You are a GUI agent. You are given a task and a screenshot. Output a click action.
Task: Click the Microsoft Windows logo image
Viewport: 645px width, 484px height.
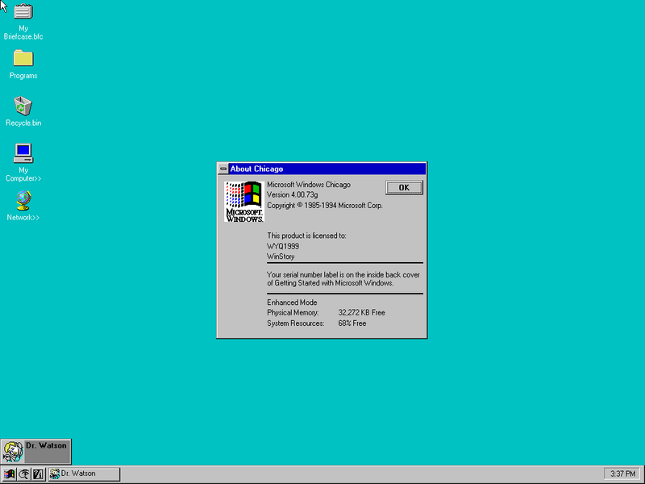pyautogui.click(x=244, y=202)
